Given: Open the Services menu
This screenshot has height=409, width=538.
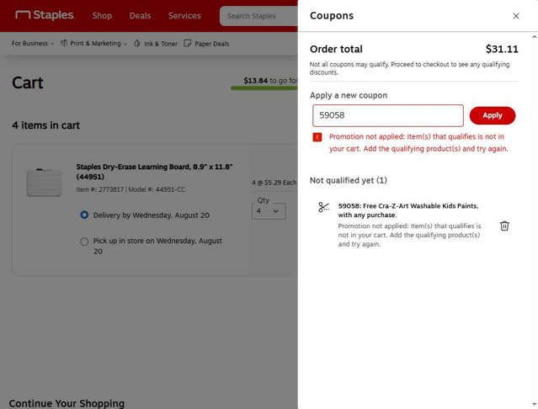Looking at the screenshot, I should [184, 16].
